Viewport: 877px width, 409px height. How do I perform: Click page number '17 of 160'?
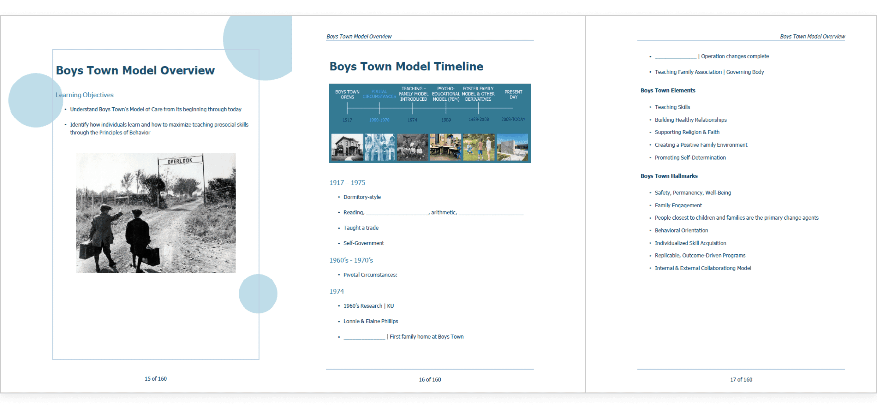741,379
